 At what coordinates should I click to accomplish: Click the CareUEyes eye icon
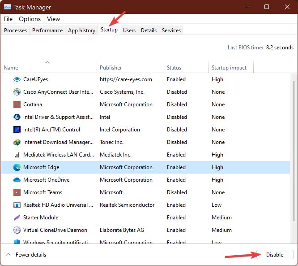[x=17, y=79]
